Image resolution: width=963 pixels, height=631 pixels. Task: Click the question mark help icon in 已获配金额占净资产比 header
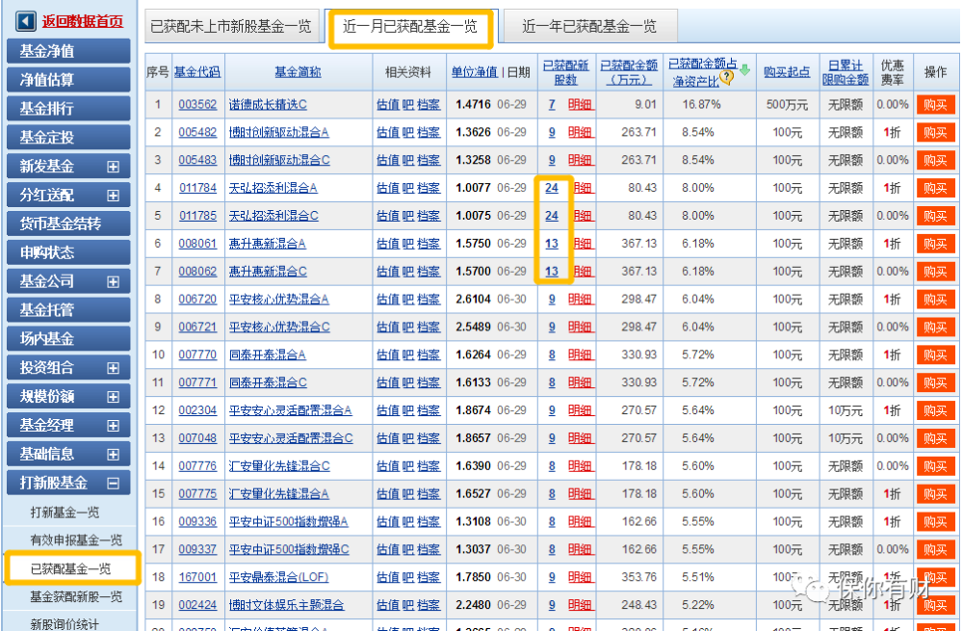pos(727,77)
